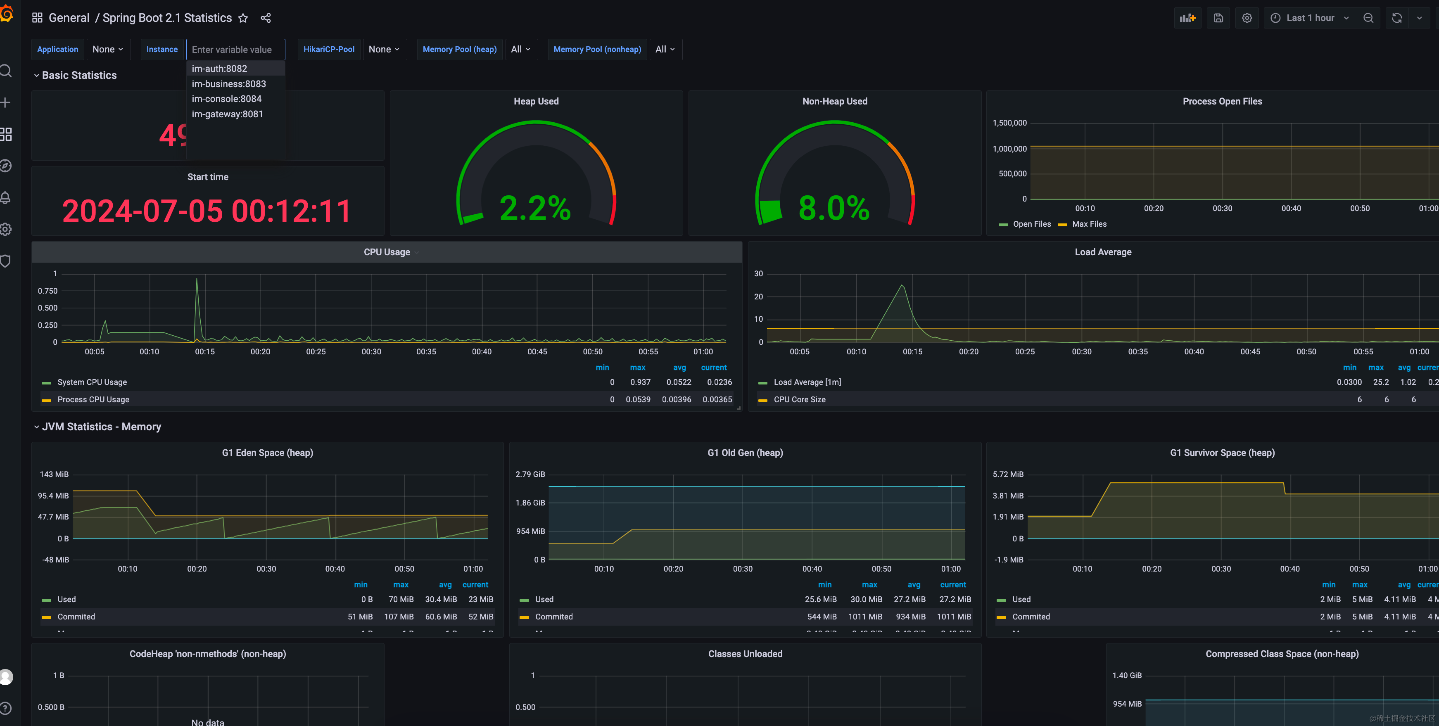Open the CPU Usage panel title menu
The width and height of the screenshot is (1439, 726).
click(387, 252)
